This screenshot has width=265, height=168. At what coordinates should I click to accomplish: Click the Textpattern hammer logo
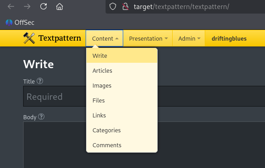coord(29,38)
